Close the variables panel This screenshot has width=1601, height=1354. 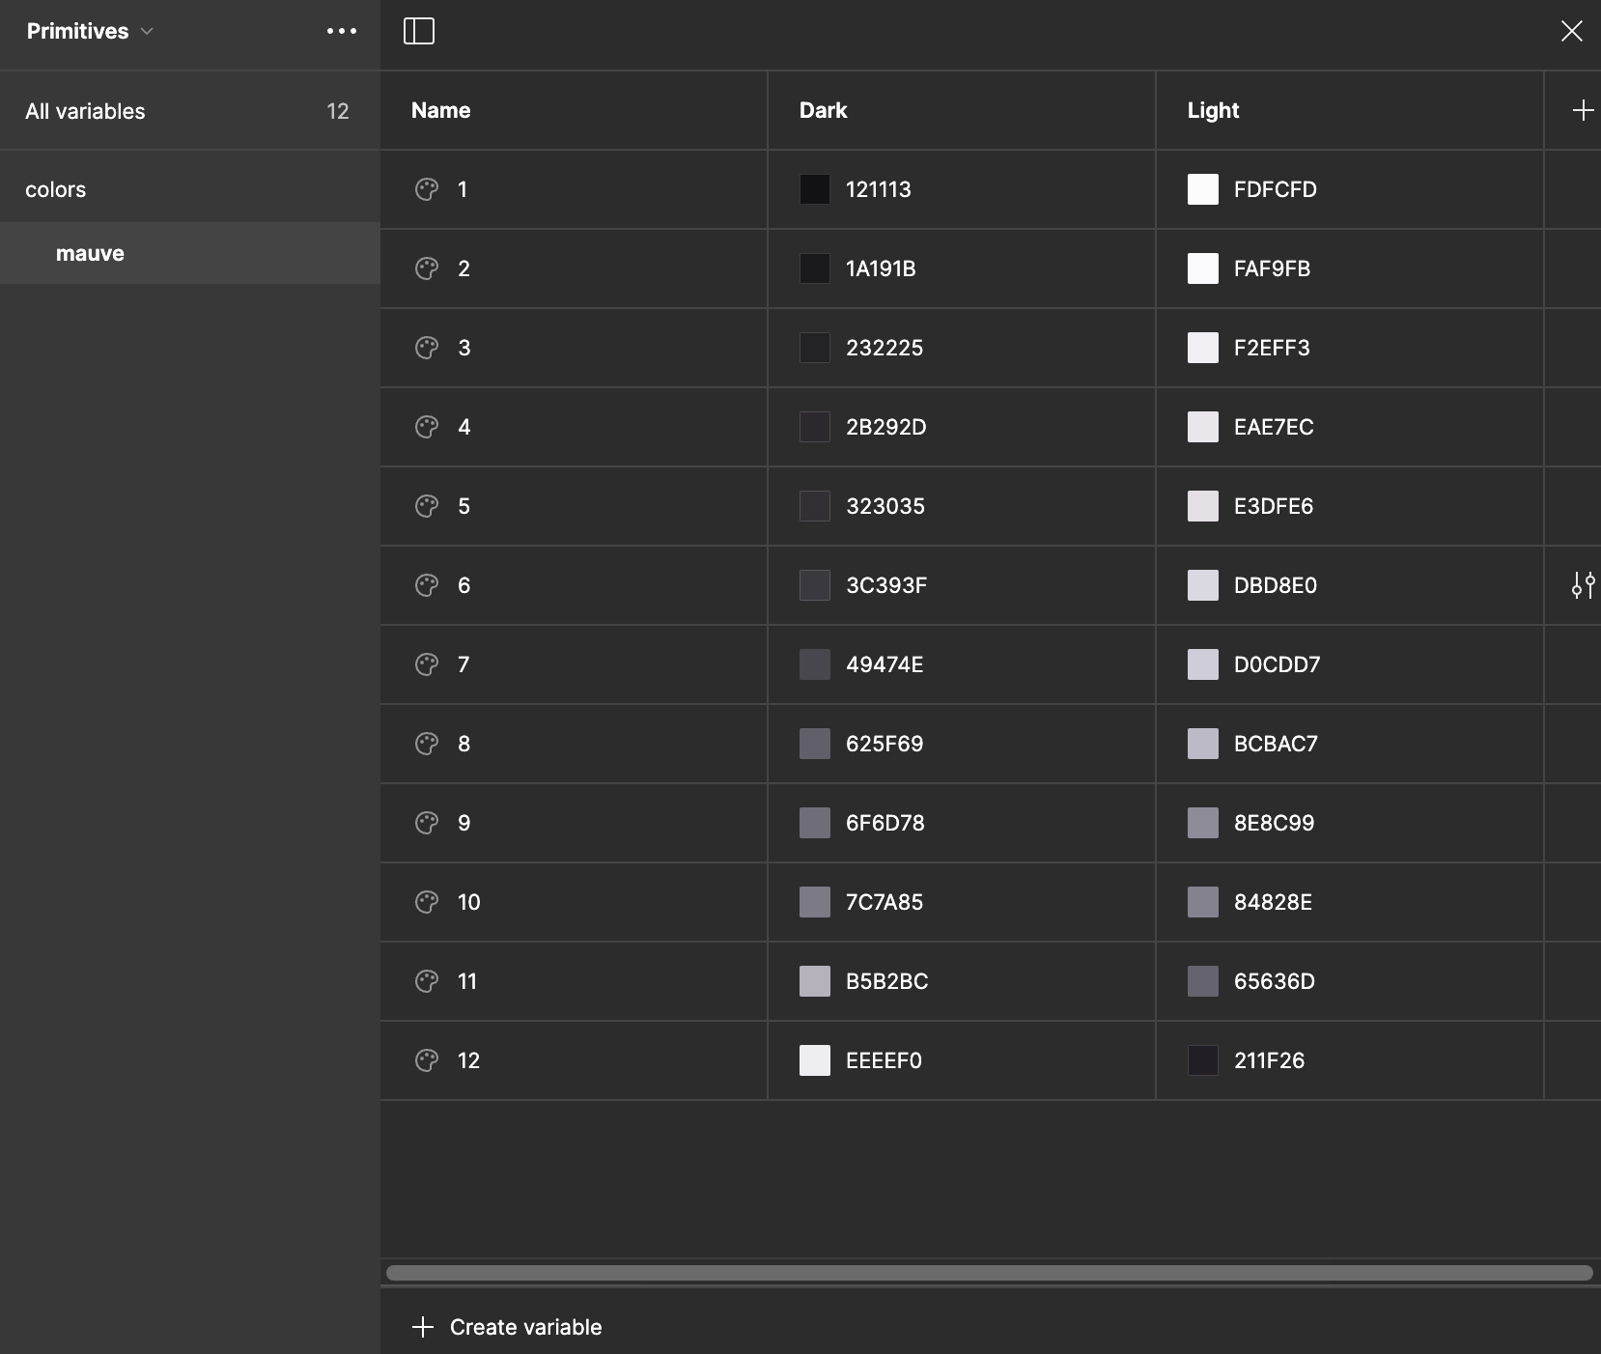pos(1572,31)
